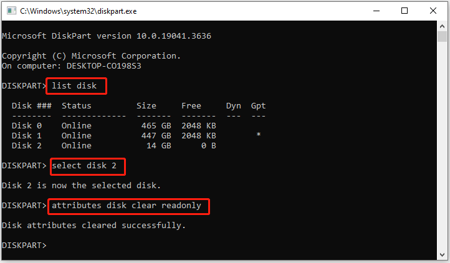
Task: Click the 'select disk 2' command text
Action: click(x=87, y=166)
